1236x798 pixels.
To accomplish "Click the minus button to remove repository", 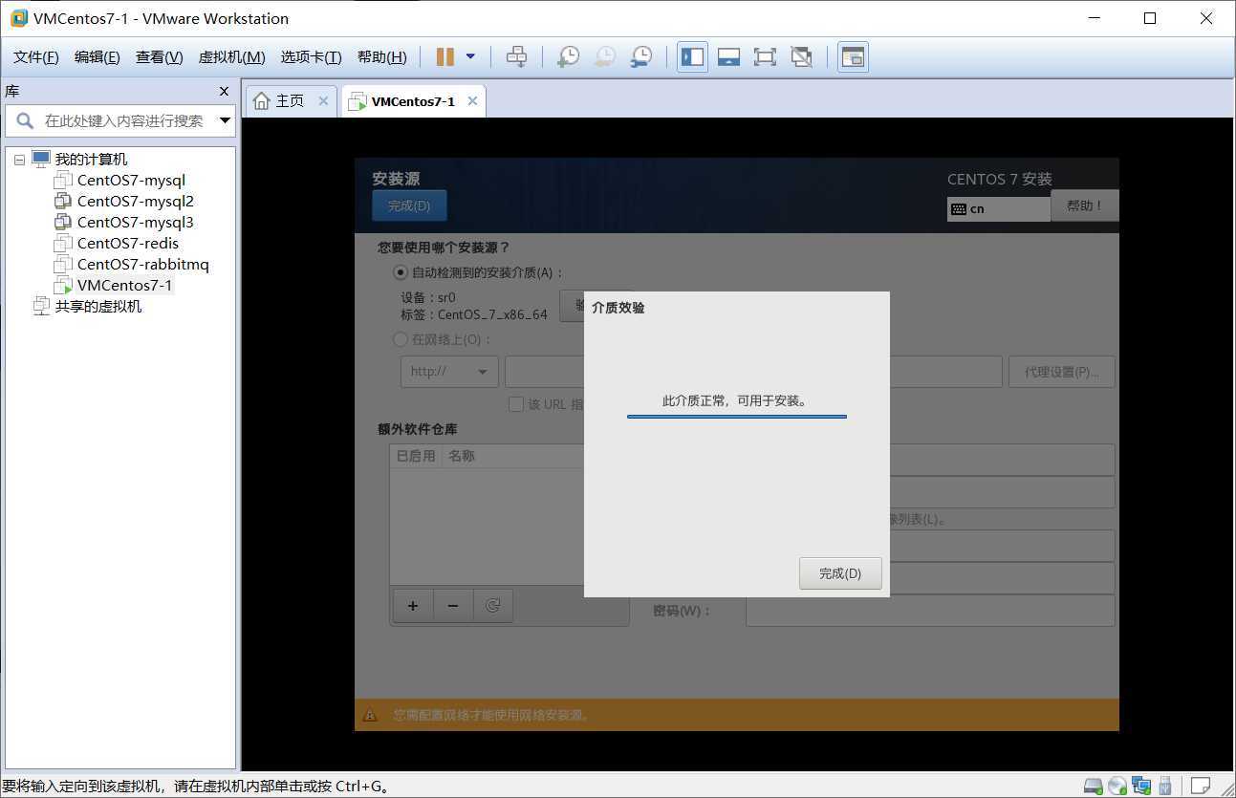I will pyautogui.click(x=453, y=606).
